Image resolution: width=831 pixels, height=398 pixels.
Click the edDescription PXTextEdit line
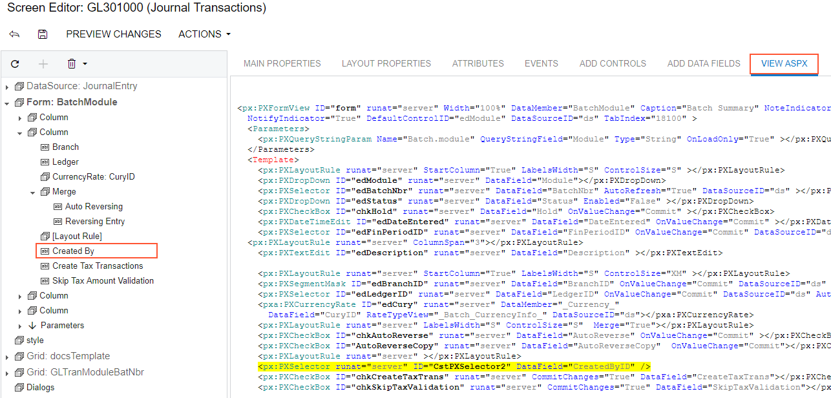click(490, 253)
